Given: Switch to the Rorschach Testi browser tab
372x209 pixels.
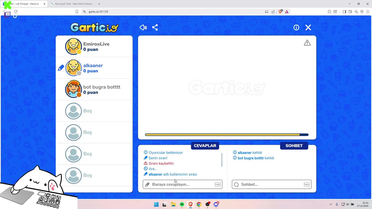Looking at the screenshot, I should [x=71, y=4].
